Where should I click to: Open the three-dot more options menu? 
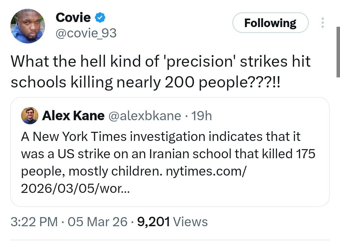point(322,23)
